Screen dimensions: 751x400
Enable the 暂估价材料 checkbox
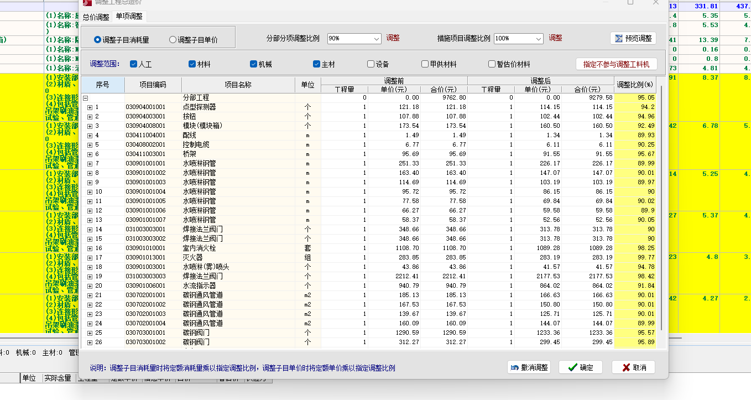tap(492, 64)
